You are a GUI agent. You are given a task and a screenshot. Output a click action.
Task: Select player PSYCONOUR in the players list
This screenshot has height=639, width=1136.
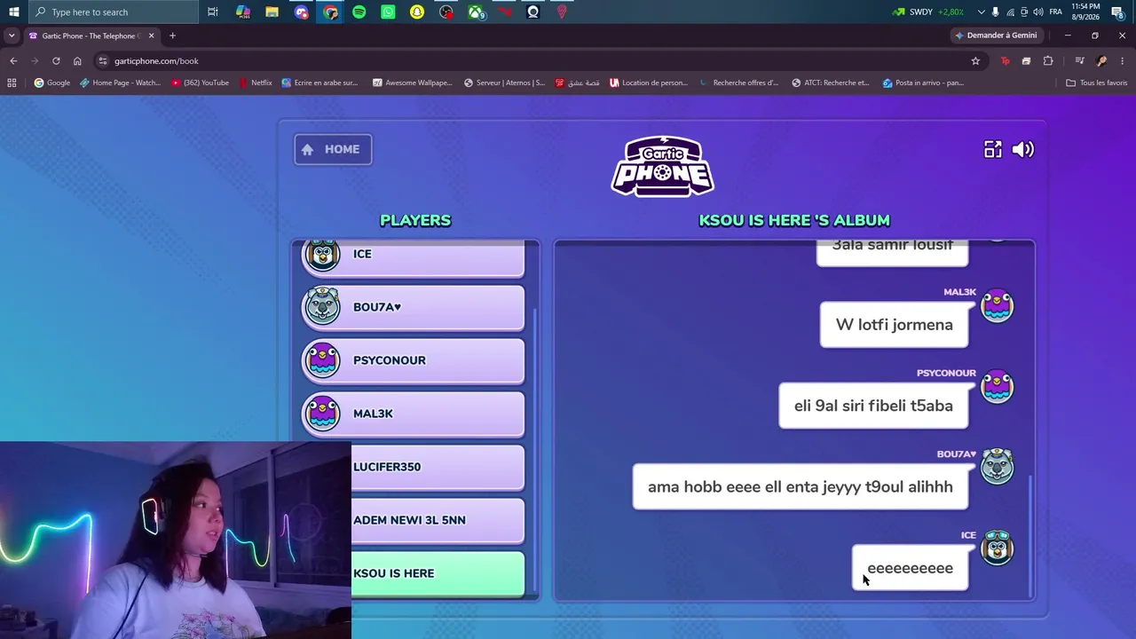[x=414, y=360]
